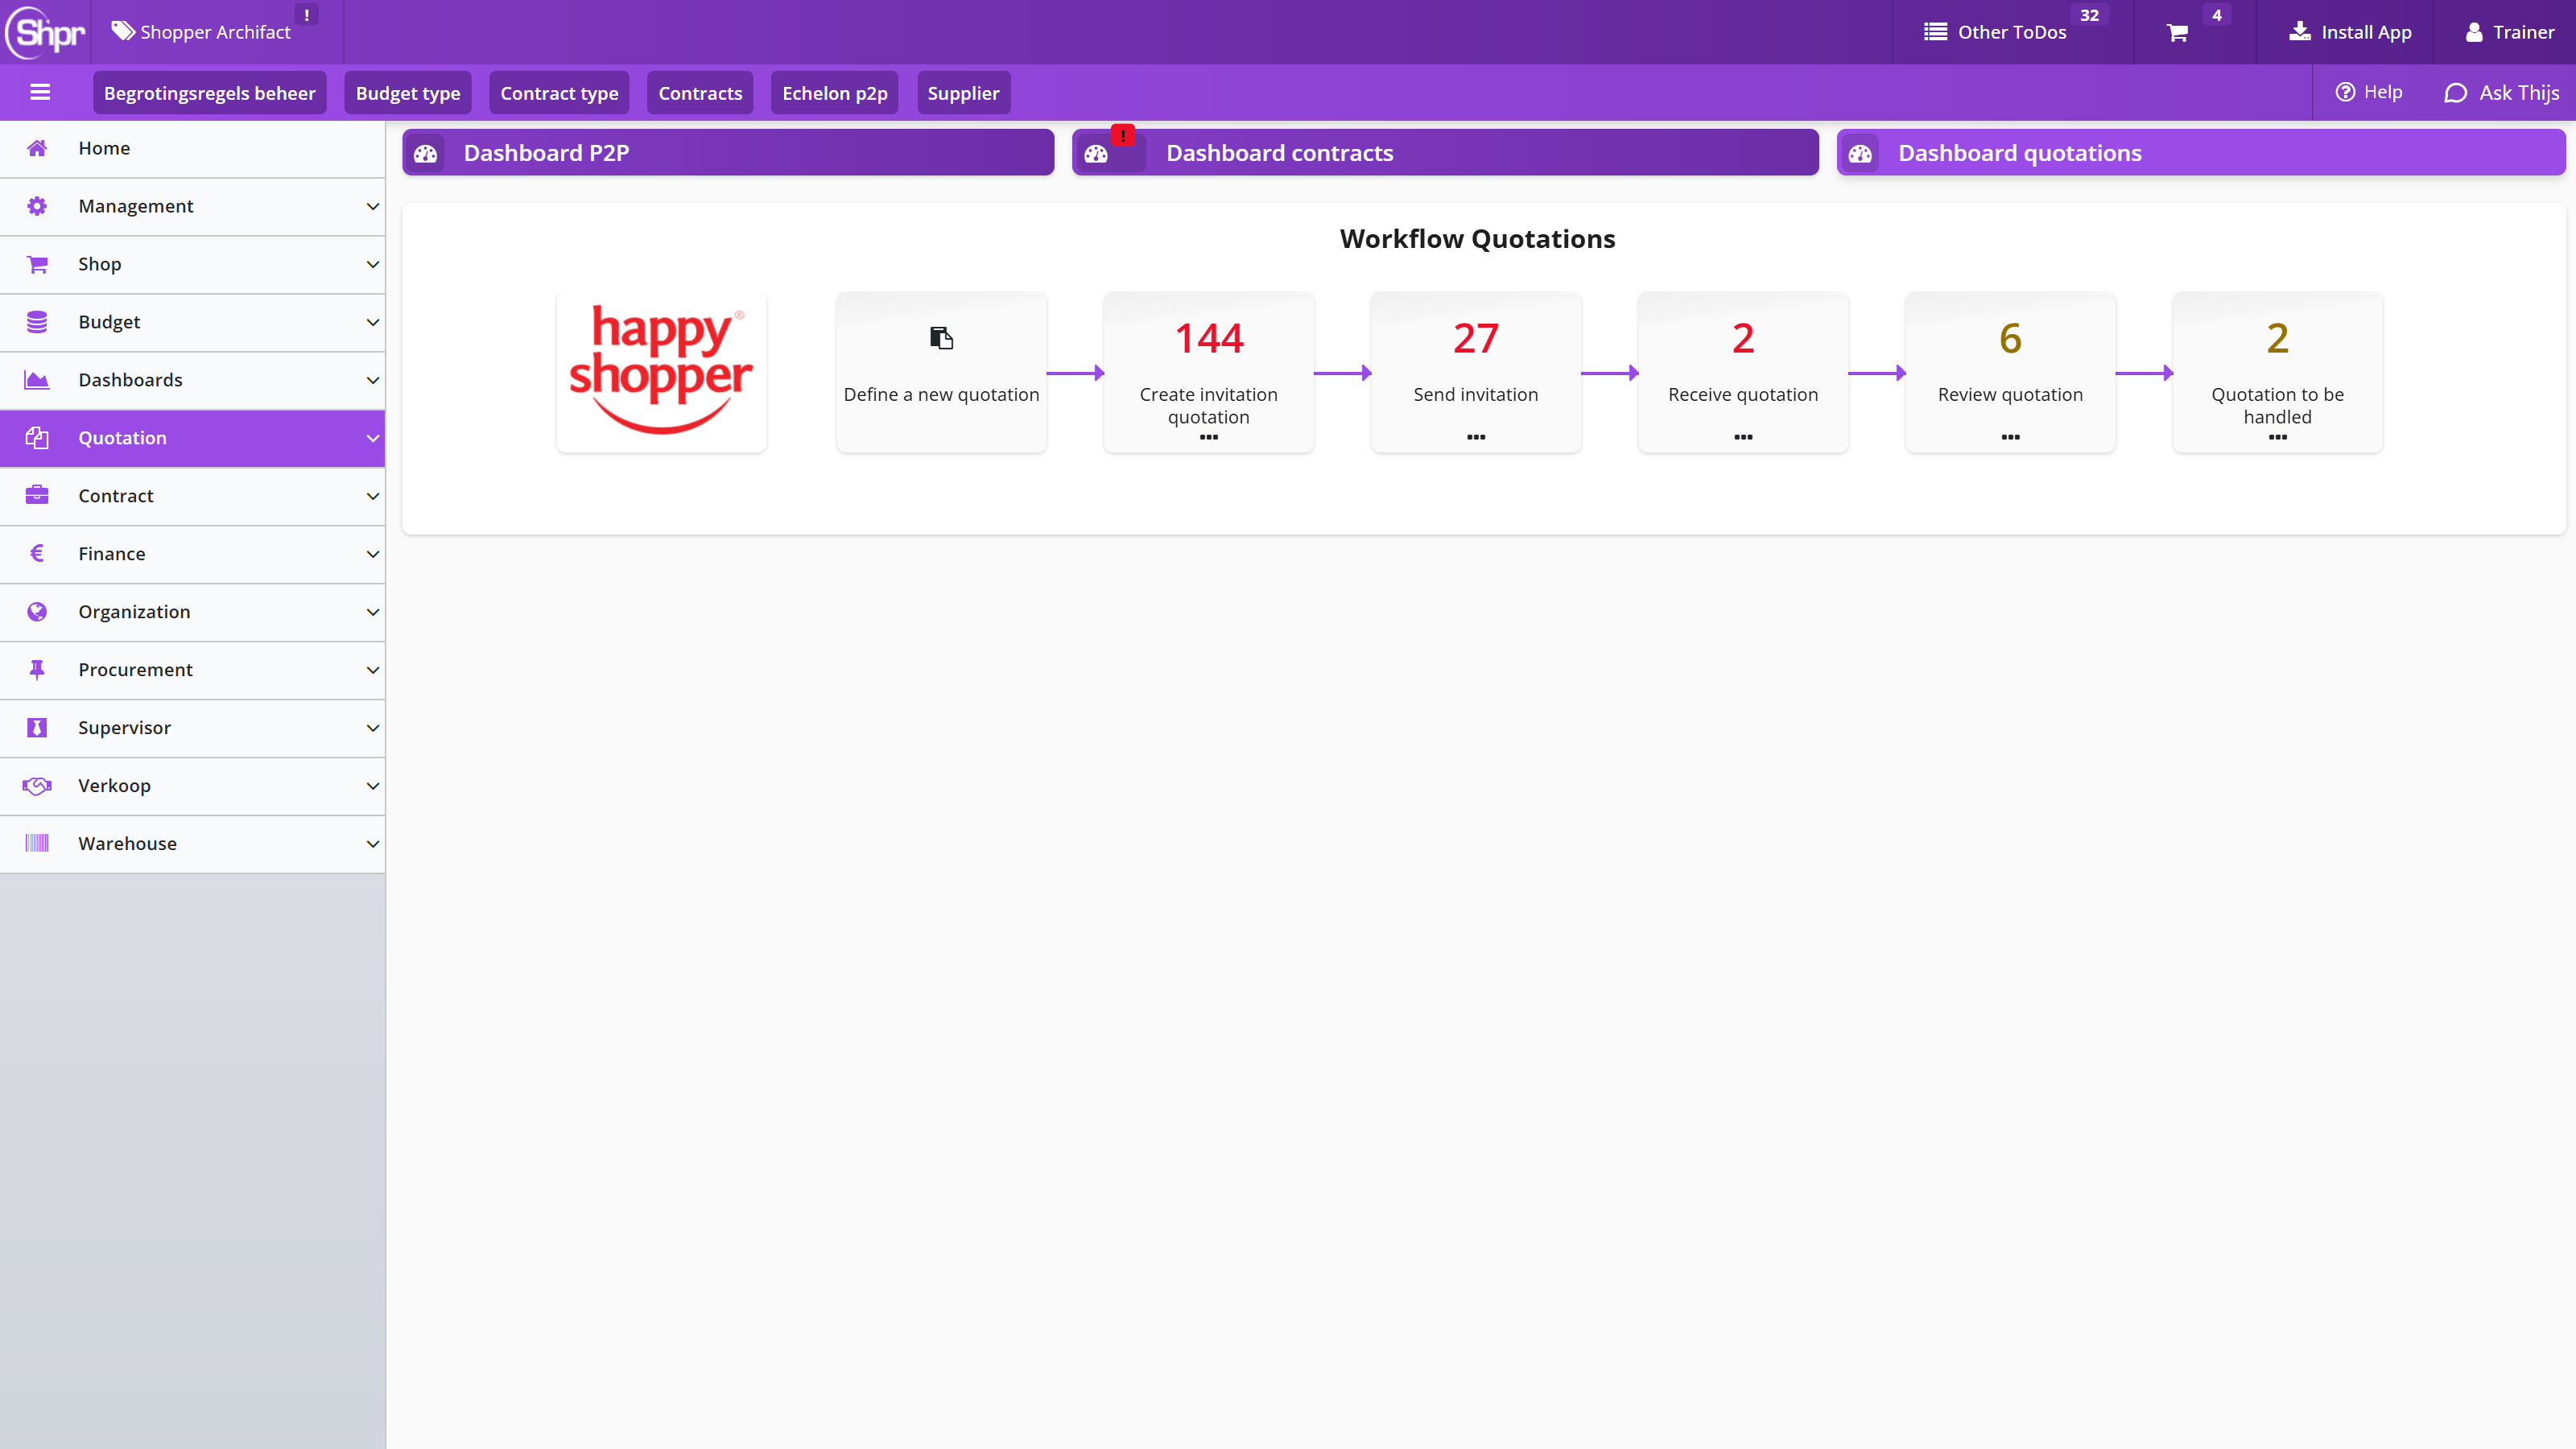
Task: Click the Procurement pin icon
Action: 37,670
